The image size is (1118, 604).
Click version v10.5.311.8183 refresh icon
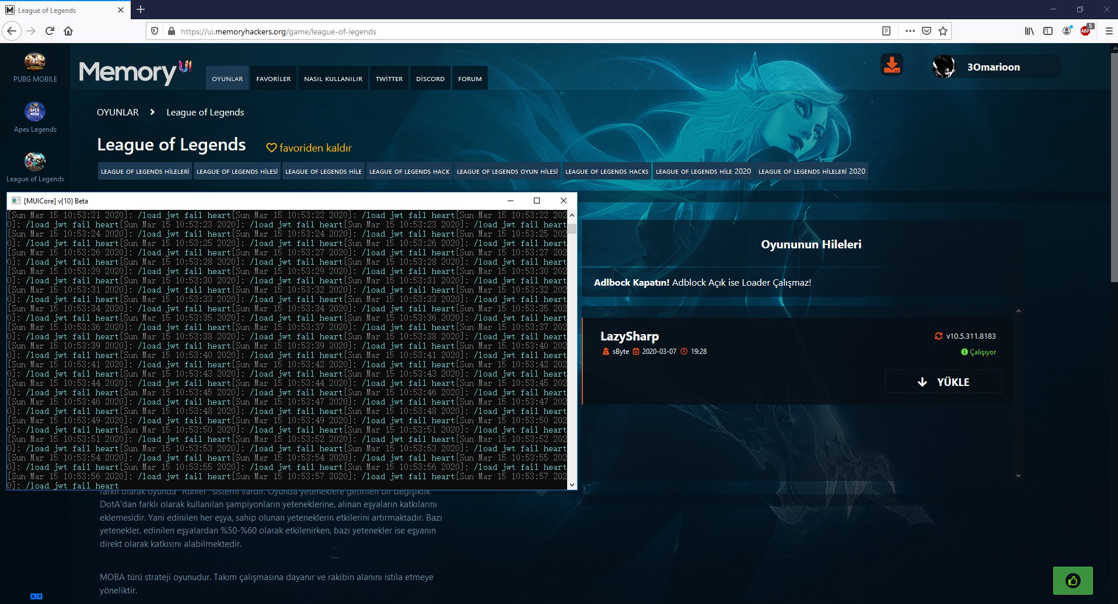click(938, 336)
